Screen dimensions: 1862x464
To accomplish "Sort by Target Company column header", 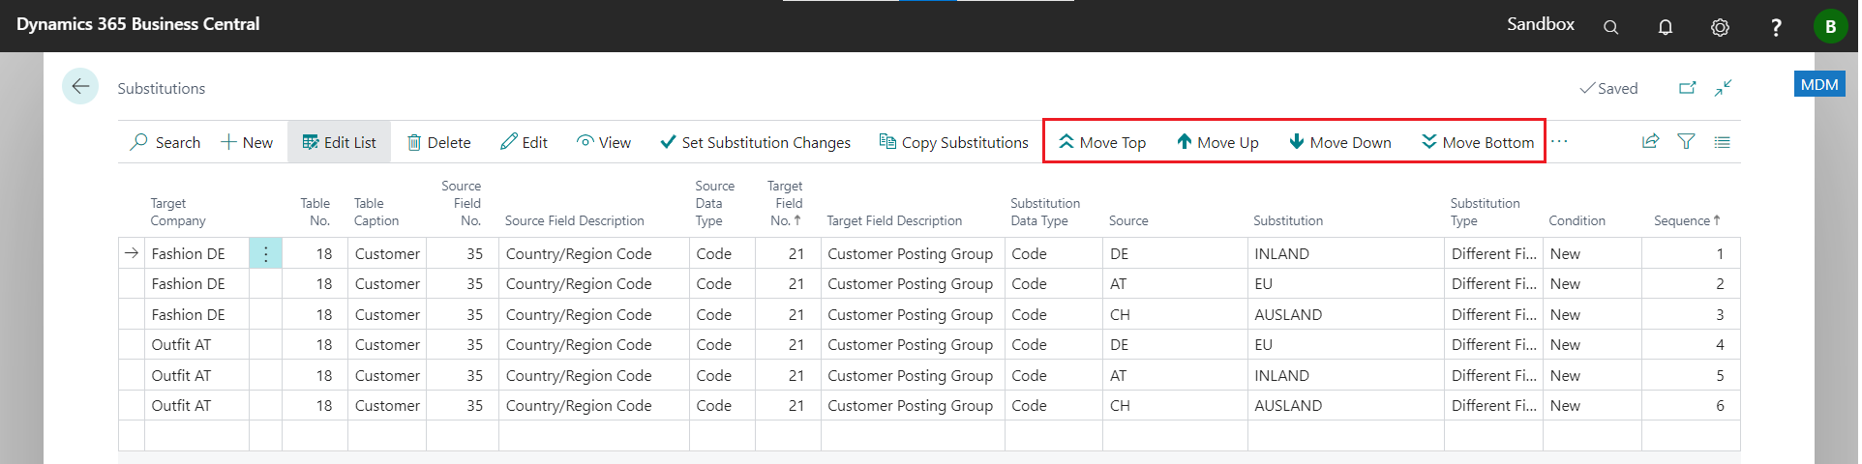I will (178, 212).
